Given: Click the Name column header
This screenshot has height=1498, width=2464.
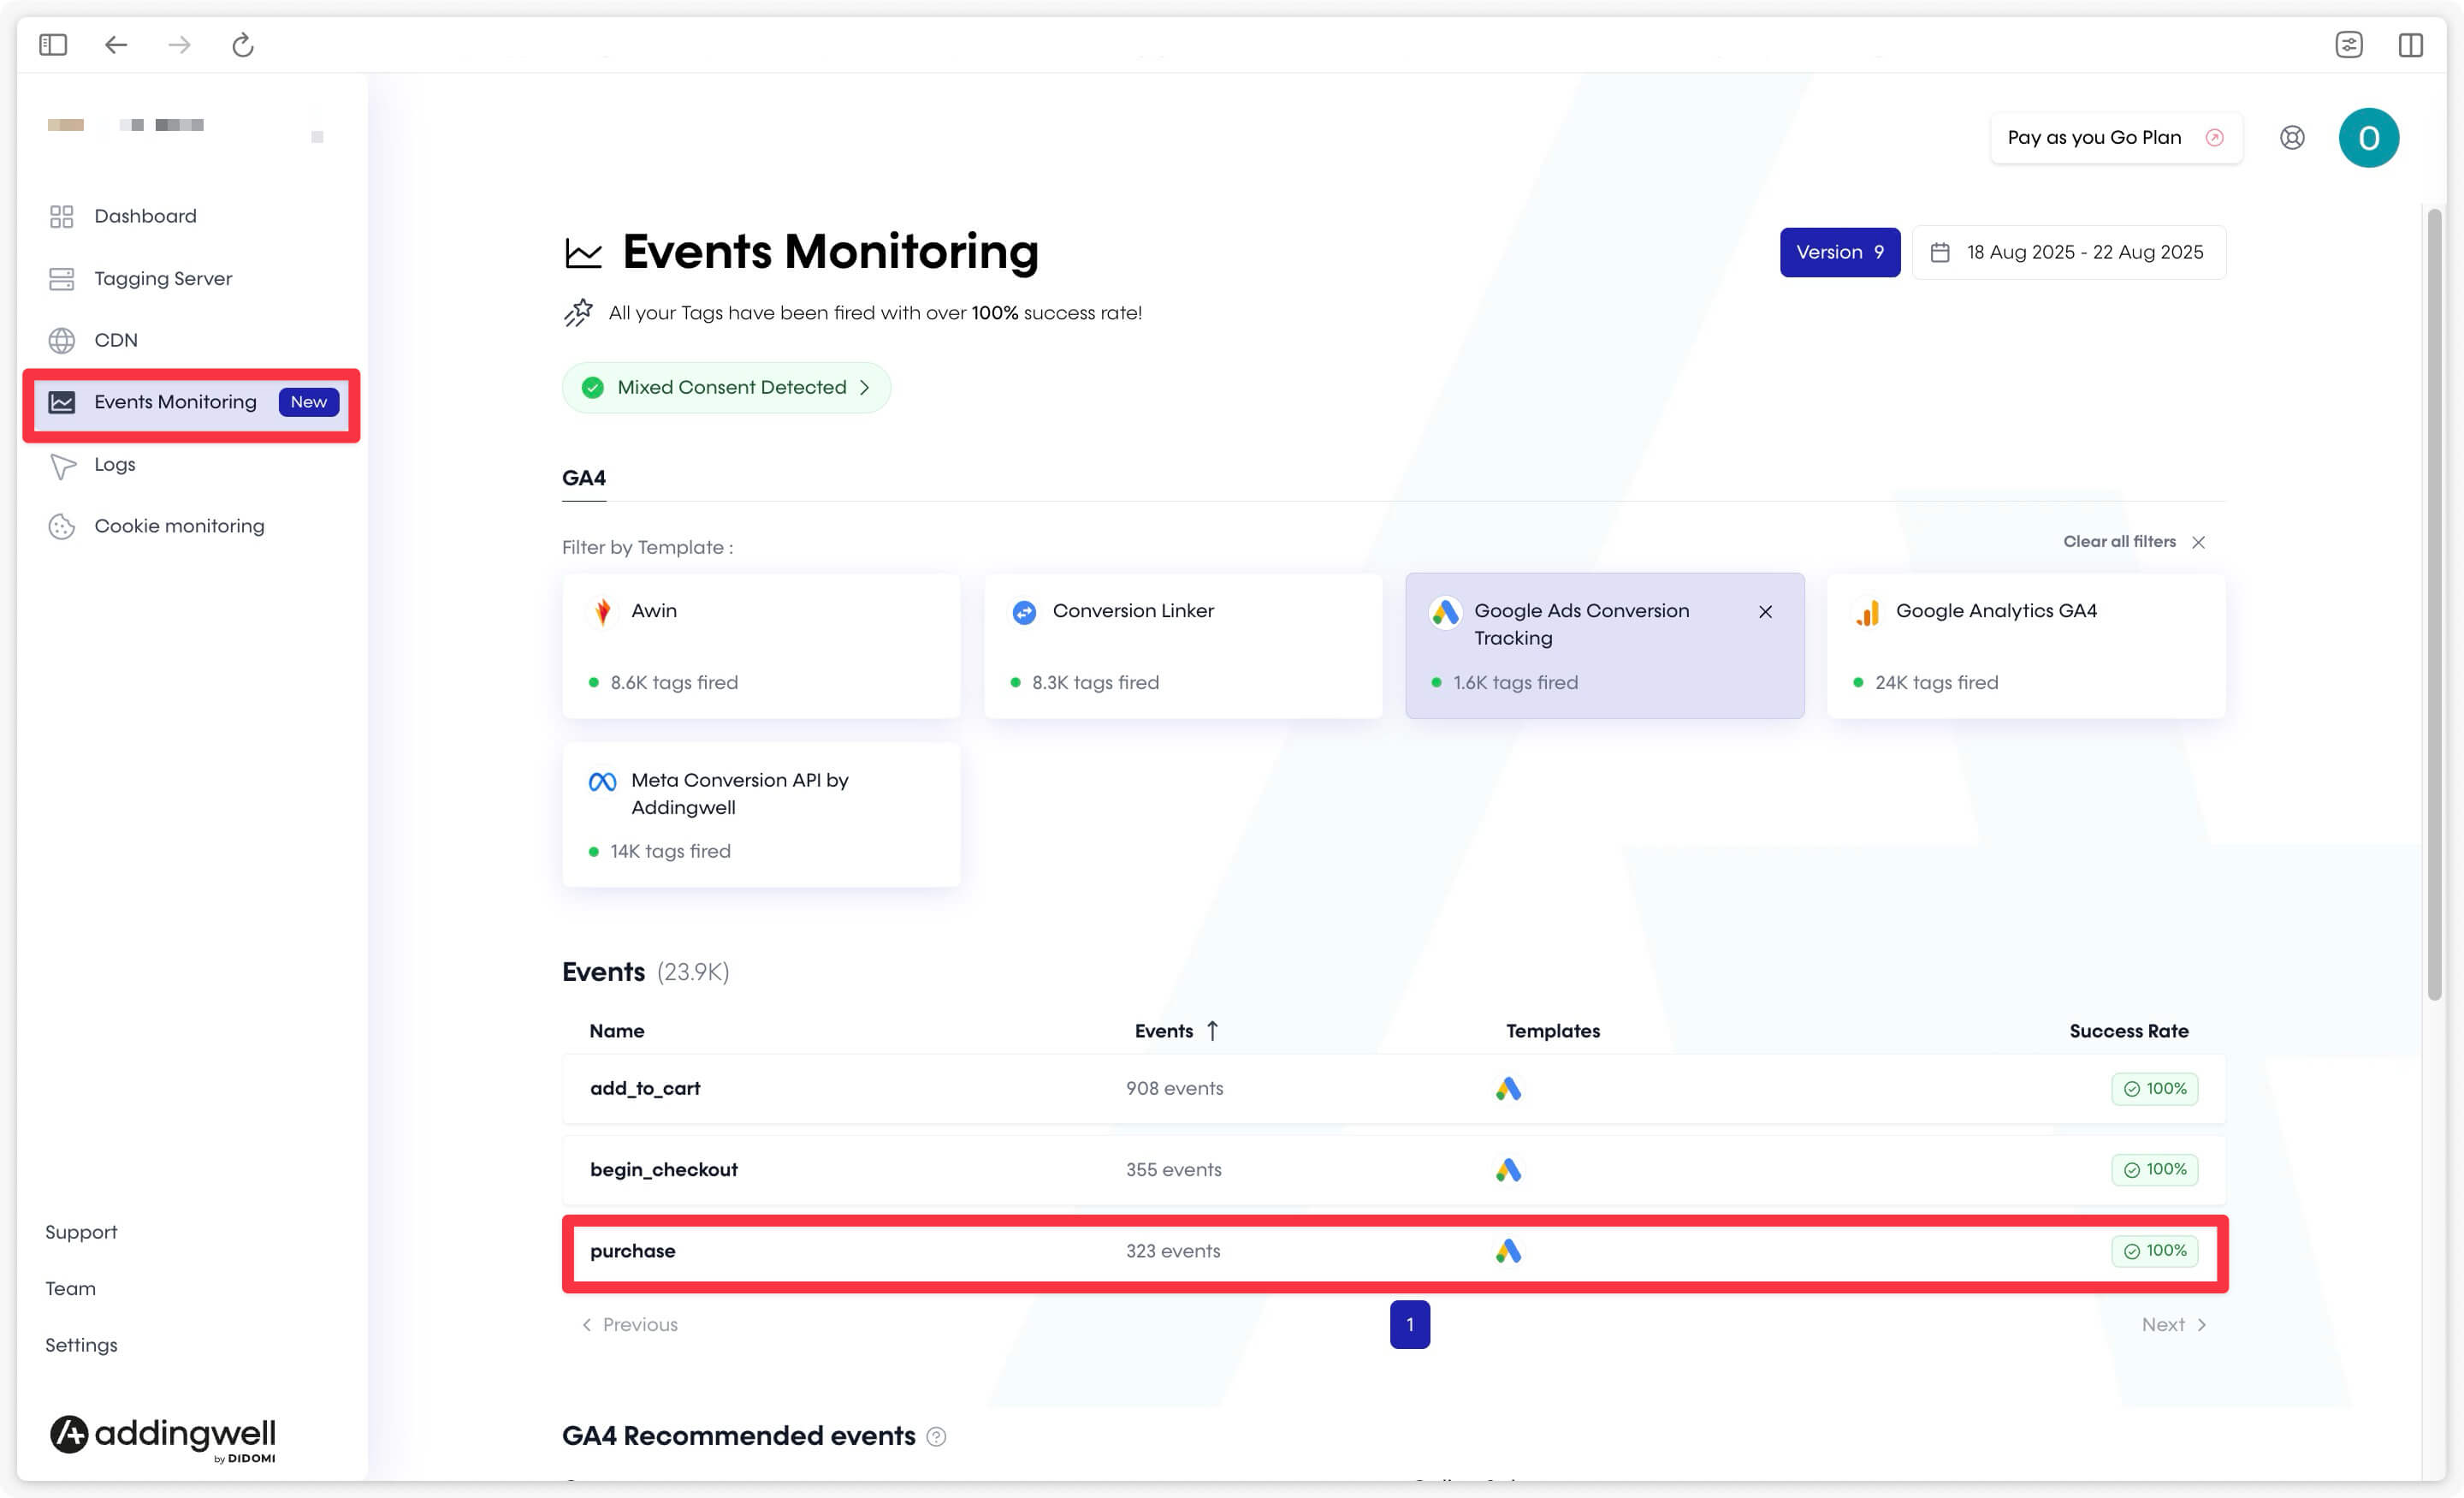Looking at the screenshot, I should tap(616, 1031).
